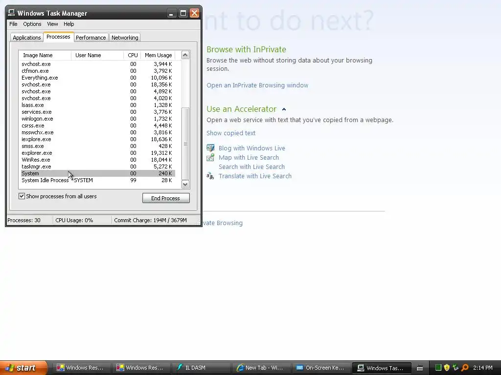Select the System Idle Process row
501x375 pixels.
click(98, 180)
